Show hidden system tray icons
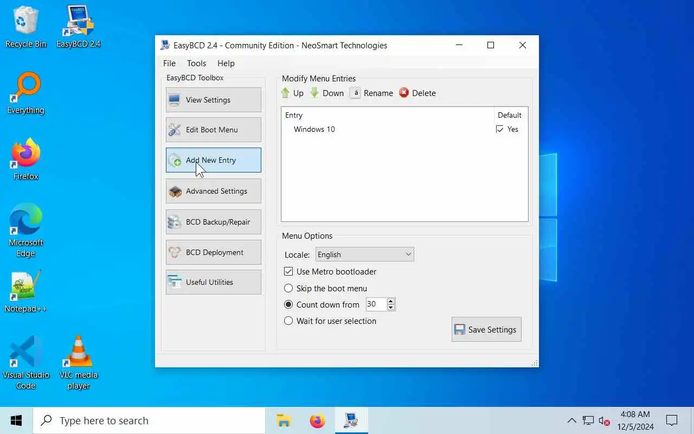Viewport: 694px width, 434px height. [572, 420]
